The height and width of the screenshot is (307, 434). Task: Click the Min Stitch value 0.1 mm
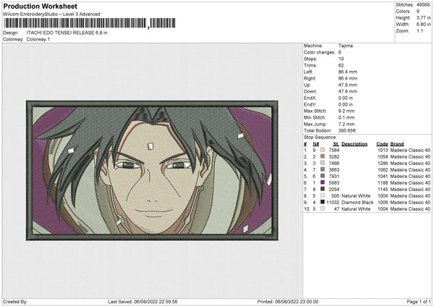pyautogui.click(x=346, y=117)
